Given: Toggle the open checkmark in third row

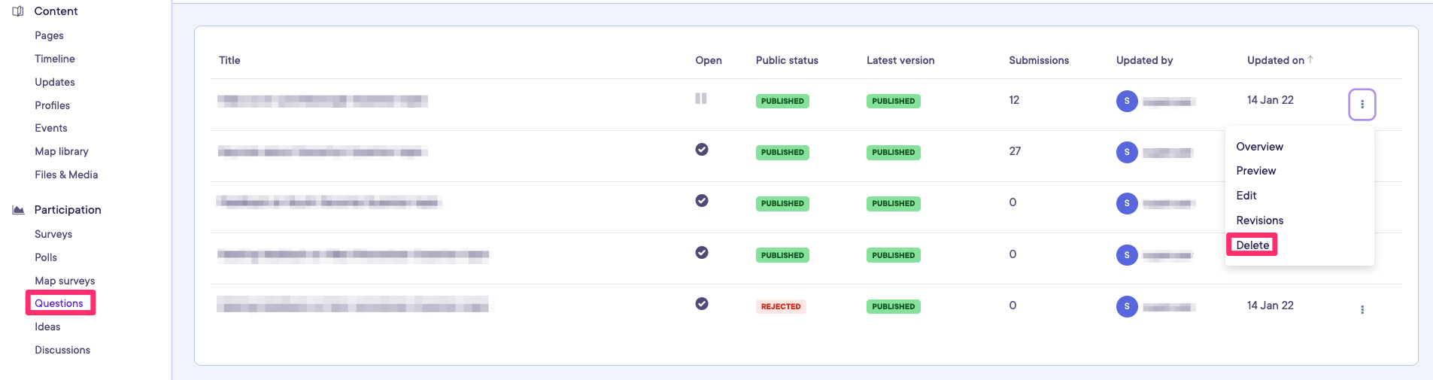Looking at the screenshot, I should (701, 201).
